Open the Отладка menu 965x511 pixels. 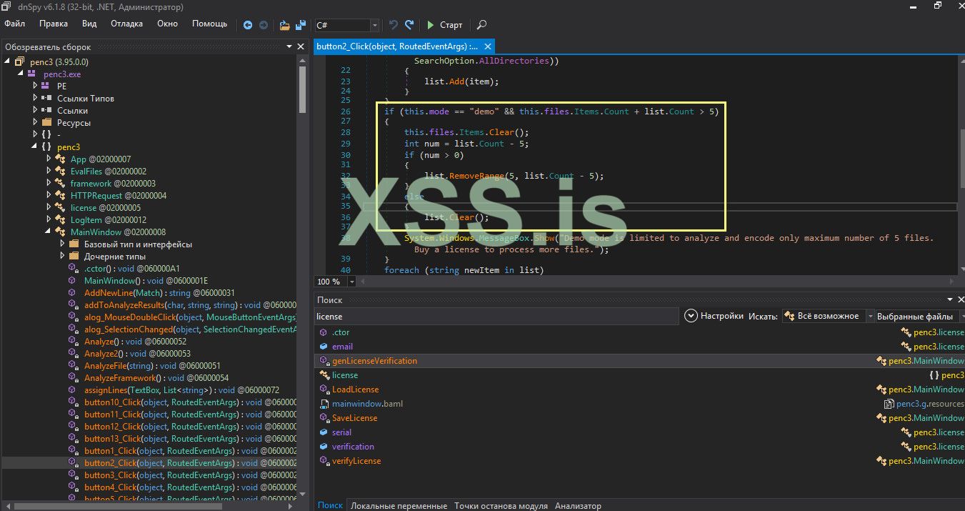pos(126,24)
